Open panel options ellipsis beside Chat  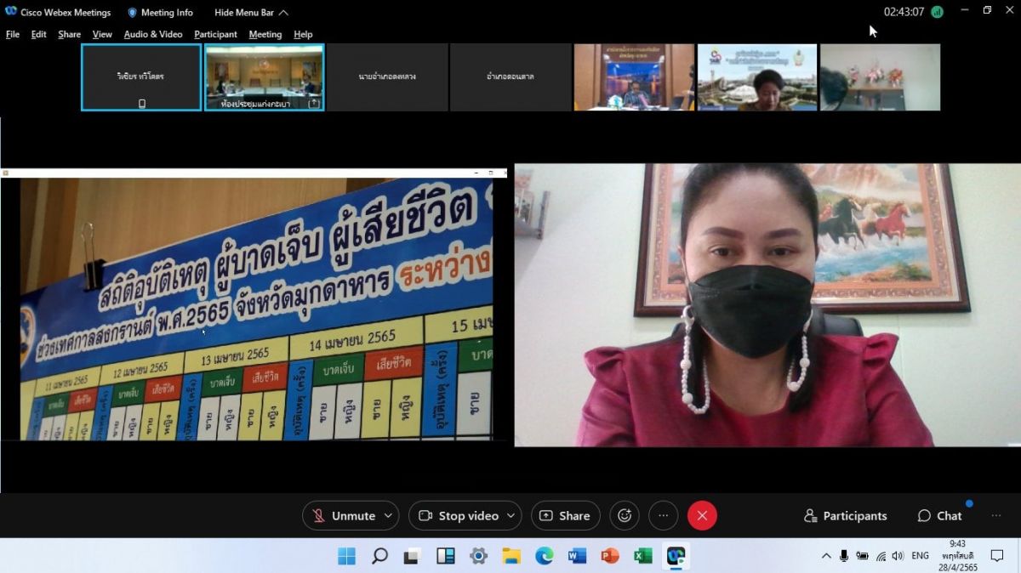[x=996, y=515]
